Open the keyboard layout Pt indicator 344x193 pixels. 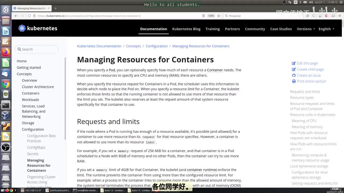click(x=296, y=2)
